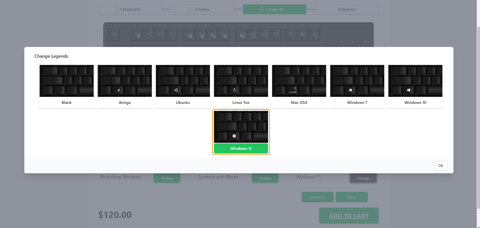Image resolution: width=480 pixels, height=228 pixels.
Task: Click the F2 key on keyboard preview
Action: pos(148,35)
